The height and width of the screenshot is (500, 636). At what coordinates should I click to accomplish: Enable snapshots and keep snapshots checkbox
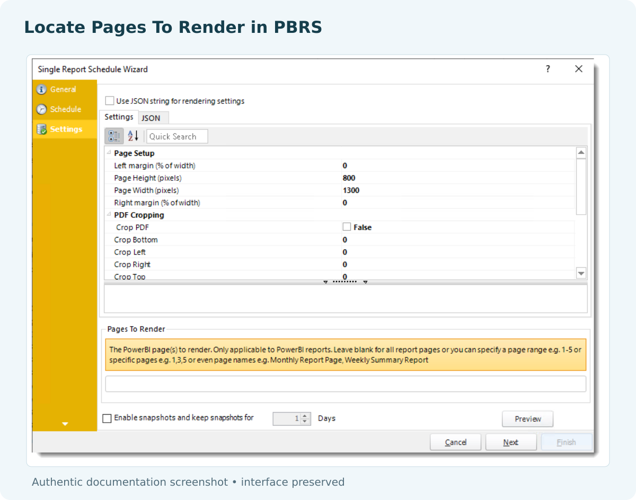click(107, 418)
